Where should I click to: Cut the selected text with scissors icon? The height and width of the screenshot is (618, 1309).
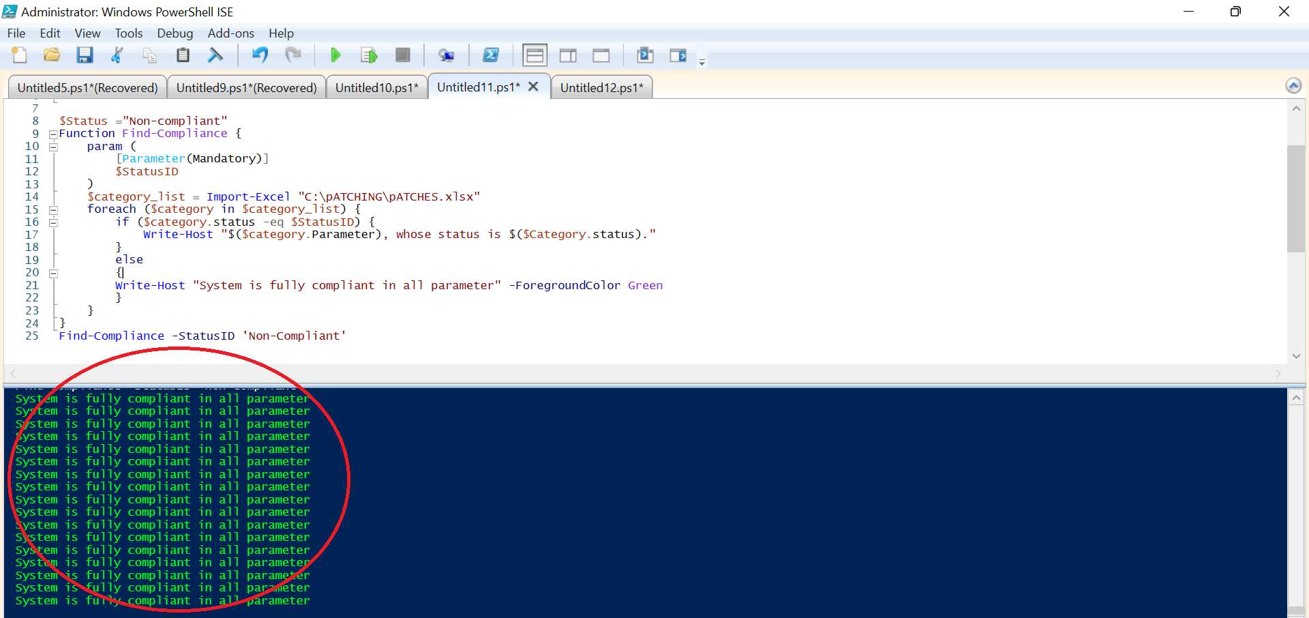tap(117, 55)
